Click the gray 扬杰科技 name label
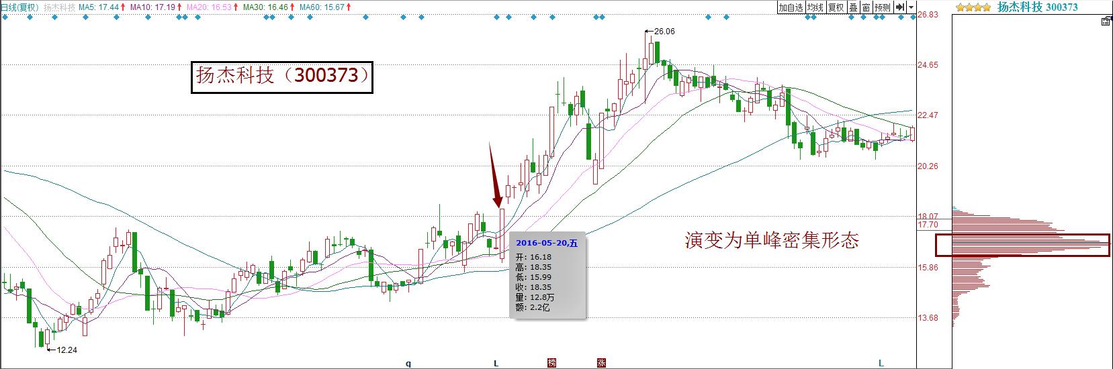 click(x=59, y=7)
